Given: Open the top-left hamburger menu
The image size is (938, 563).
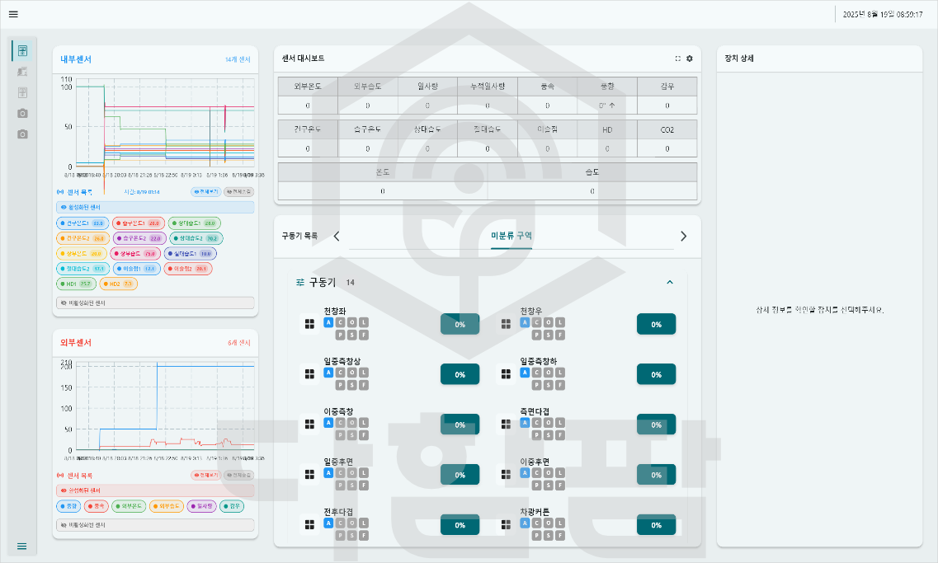Looking at the screenshot, I should [x=13, y=14].
